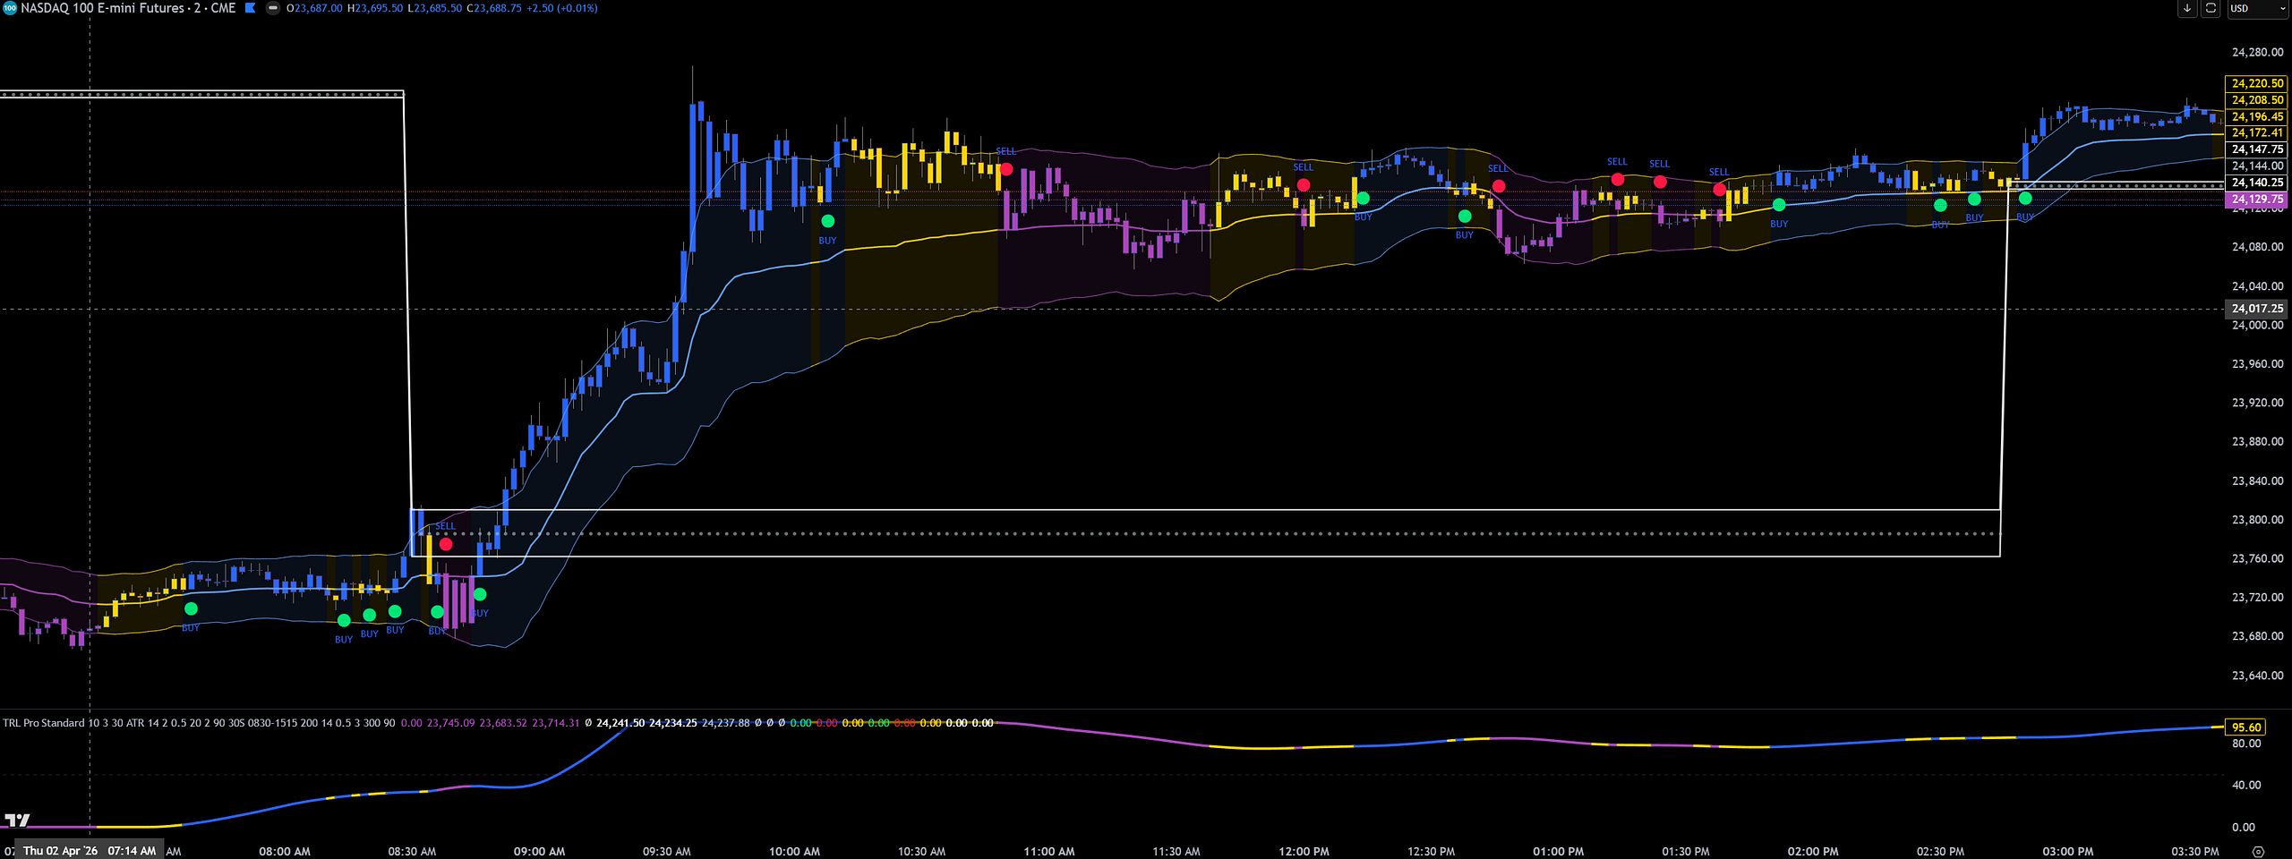Click the 08:00 AM time axis label
This screenshot has height=859, width=2292.
(x=285, y=852)
